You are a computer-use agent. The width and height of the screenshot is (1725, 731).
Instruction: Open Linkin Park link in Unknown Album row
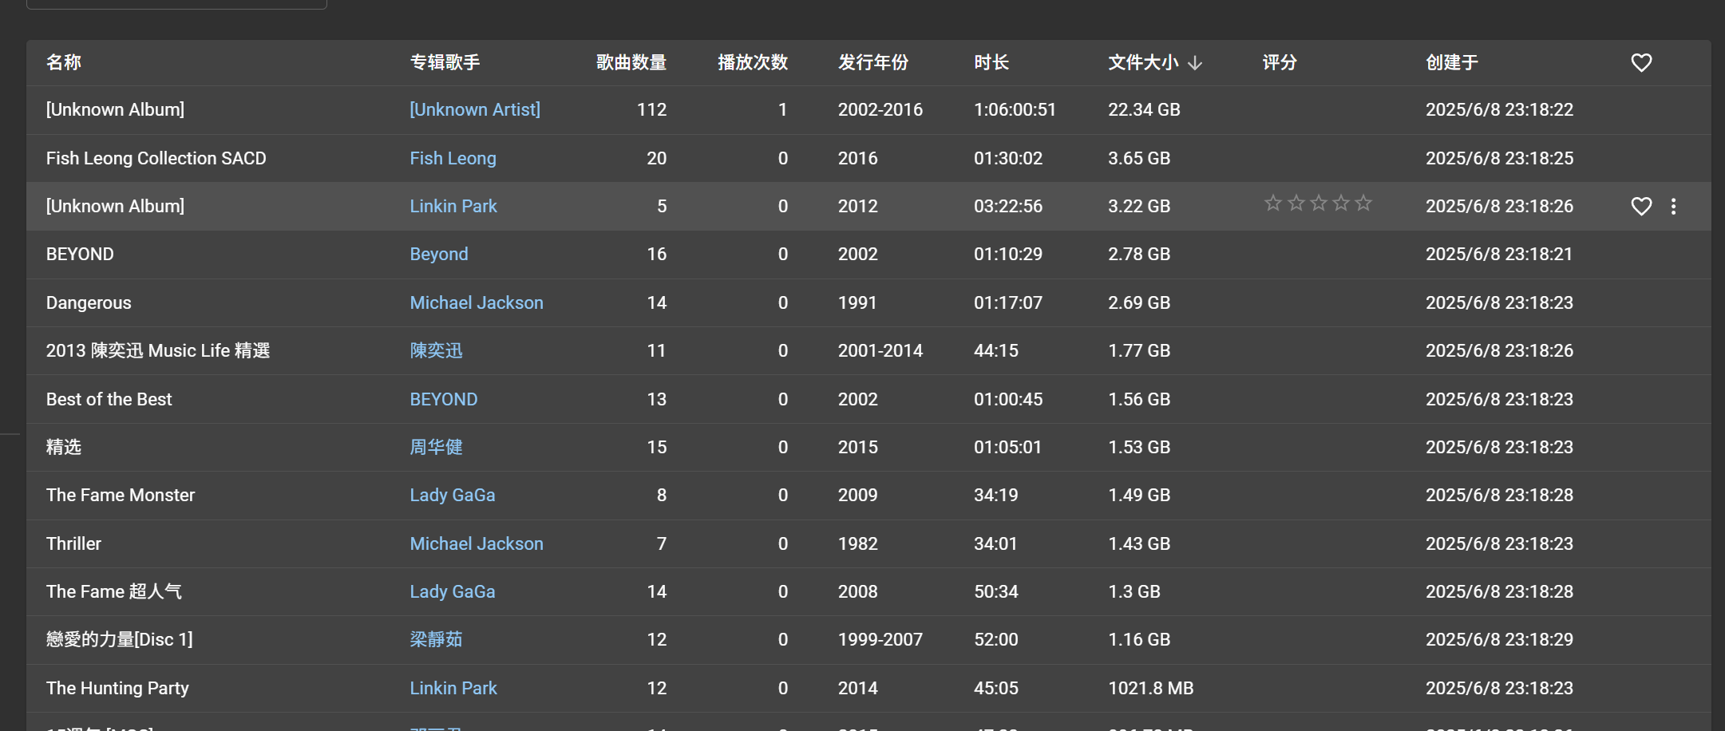(453, 206)
